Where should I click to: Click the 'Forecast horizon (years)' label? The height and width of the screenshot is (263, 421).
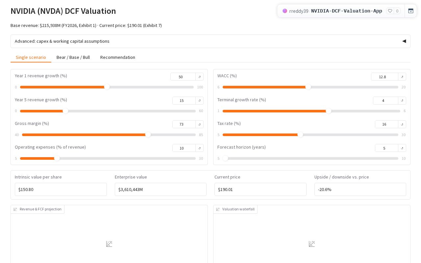[241, 147]
